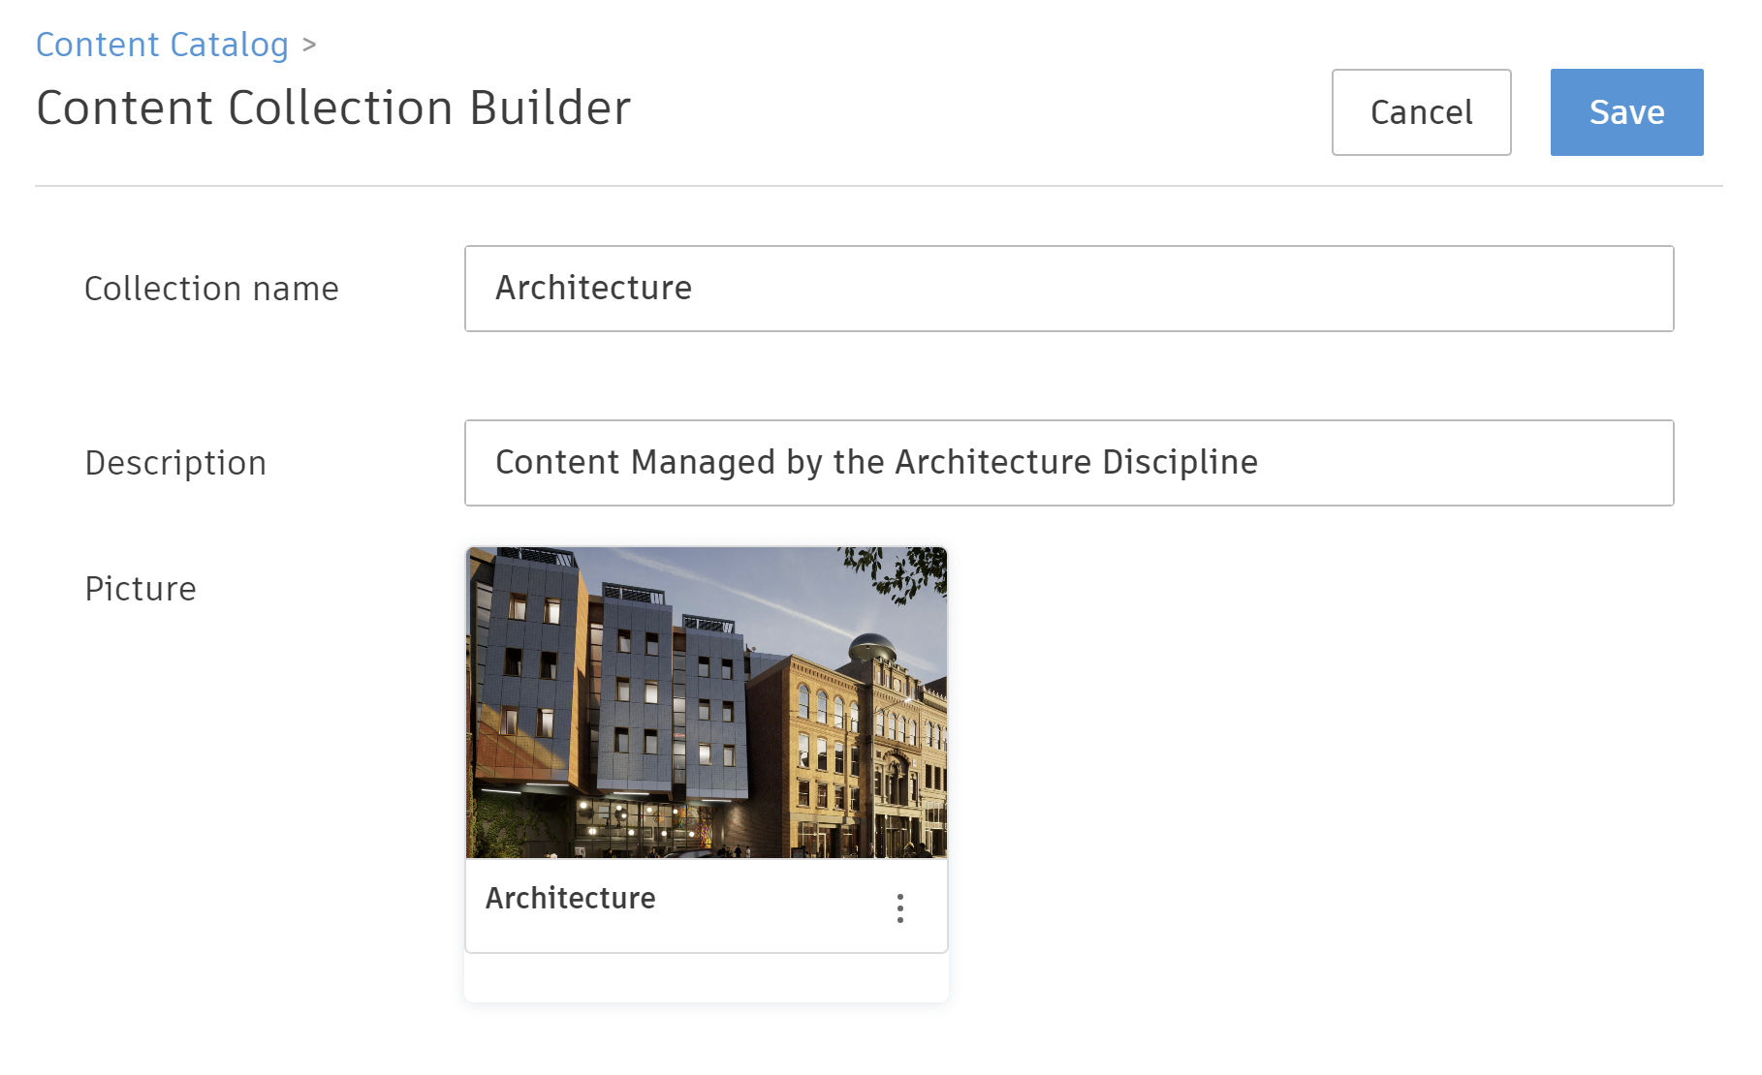Image resolution: width=1762 pixels, height=1075 pixels.
Task: Click the Description label
Action: [x=175, y=463]
